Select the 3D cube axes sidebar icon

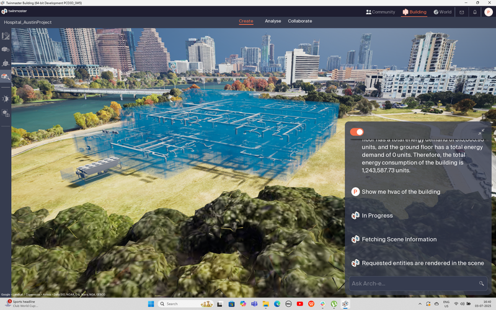6,63
